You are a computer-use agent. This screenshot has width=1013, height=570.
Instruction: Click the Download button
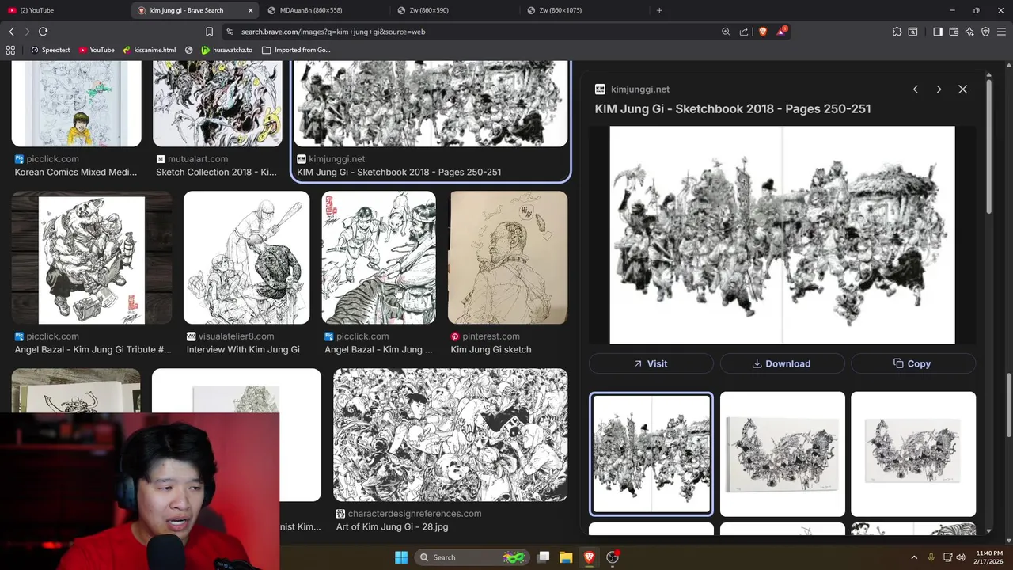(x=782, y=363)
